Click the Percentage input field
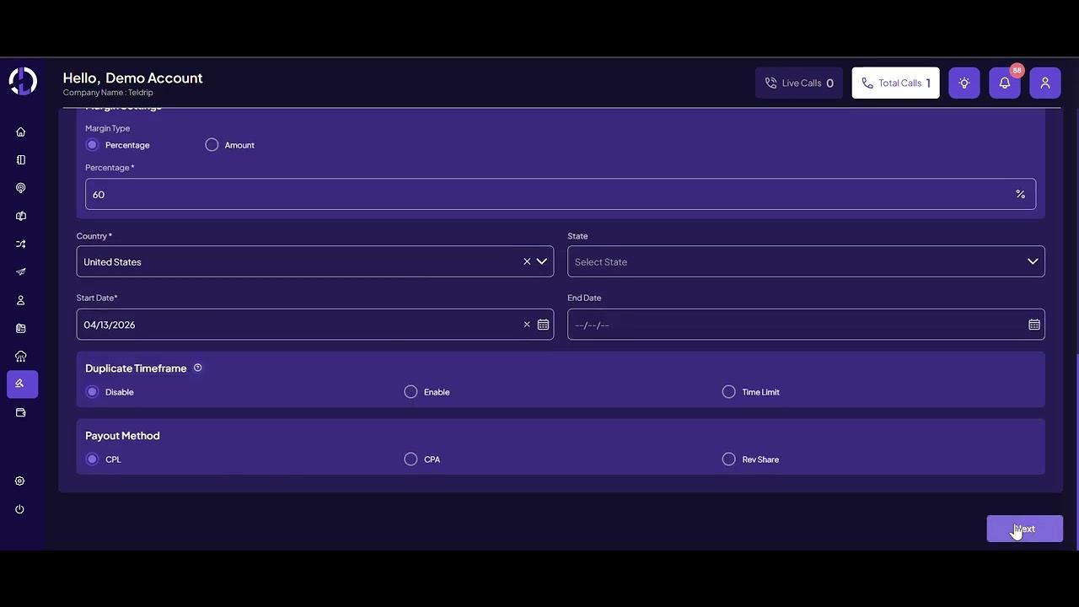1079x607 pixels. tap(548, 194)
